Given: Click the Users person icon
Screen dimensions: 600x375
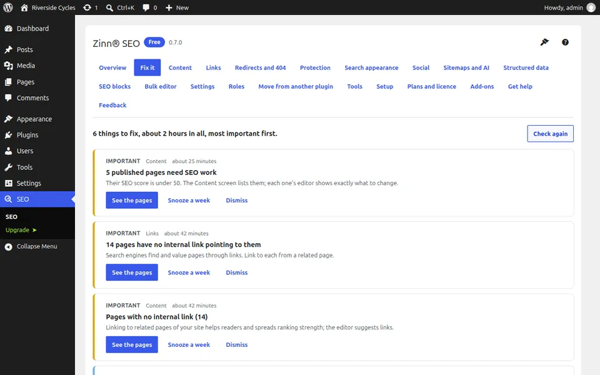Looking at the screenshot, I should pos(8,151).
